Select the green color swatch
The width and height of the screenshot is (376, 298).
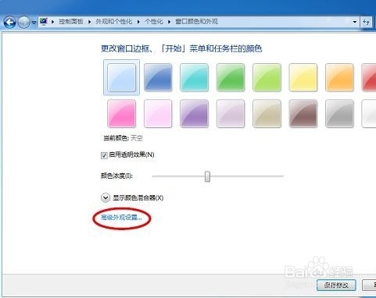click(x=231, y=77)
